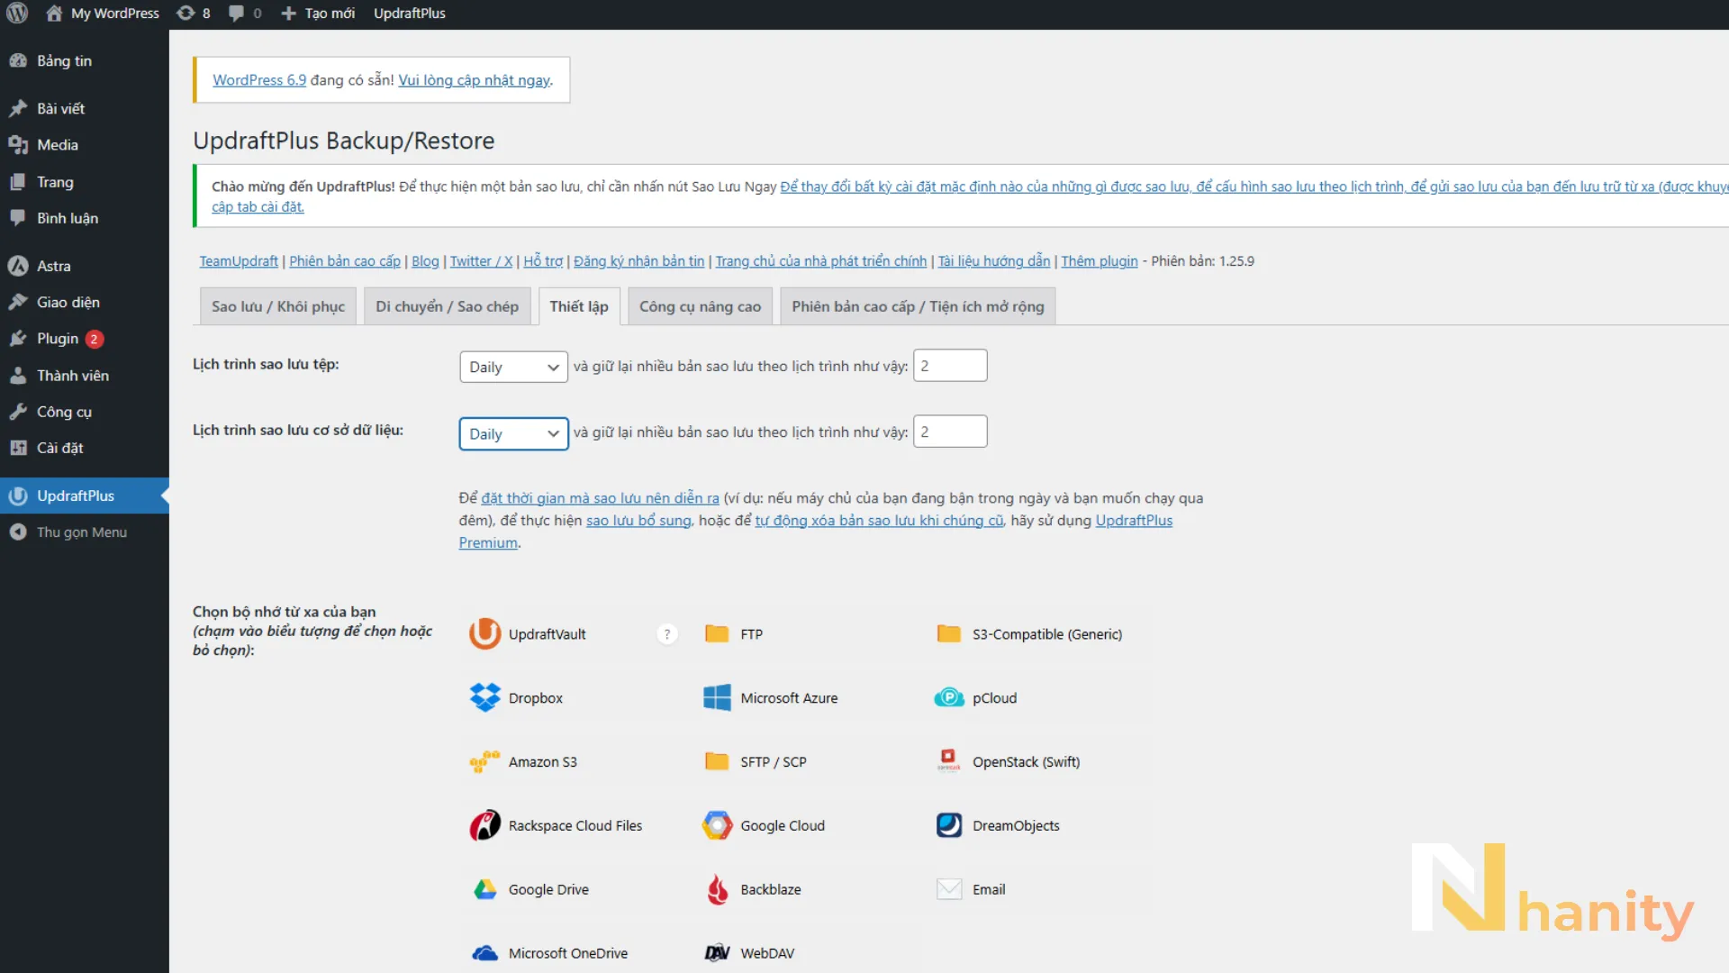Switch to Sao lưu / Khôi phục tab

[x=278, y=306]
